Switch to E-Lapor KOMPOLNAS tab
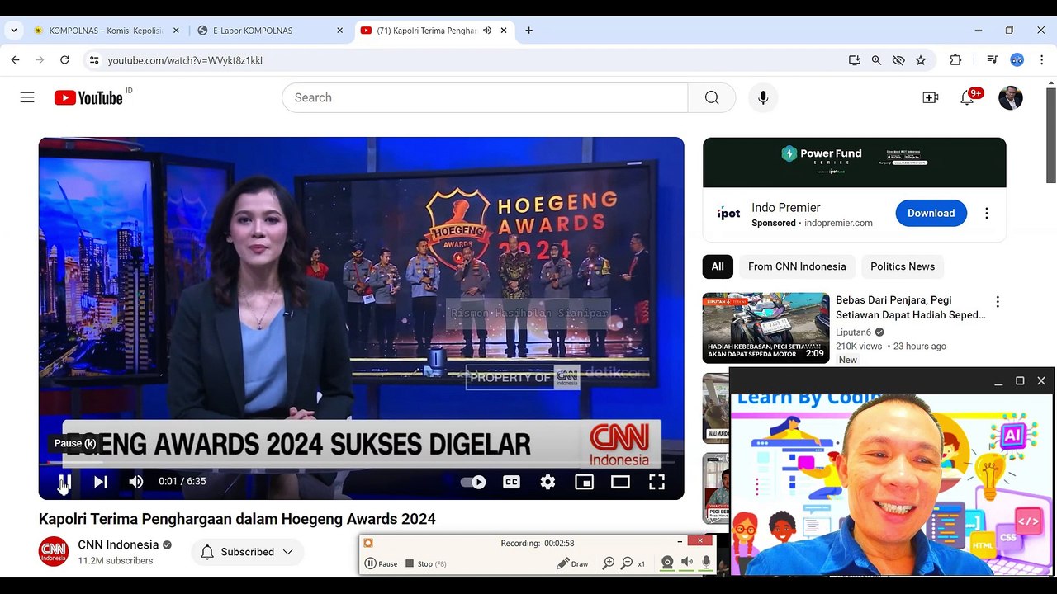The height and width of the screenshot is (594, 1057). click(270, 31)
